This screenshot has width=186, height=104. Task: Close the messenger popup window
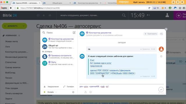[166, 29]
